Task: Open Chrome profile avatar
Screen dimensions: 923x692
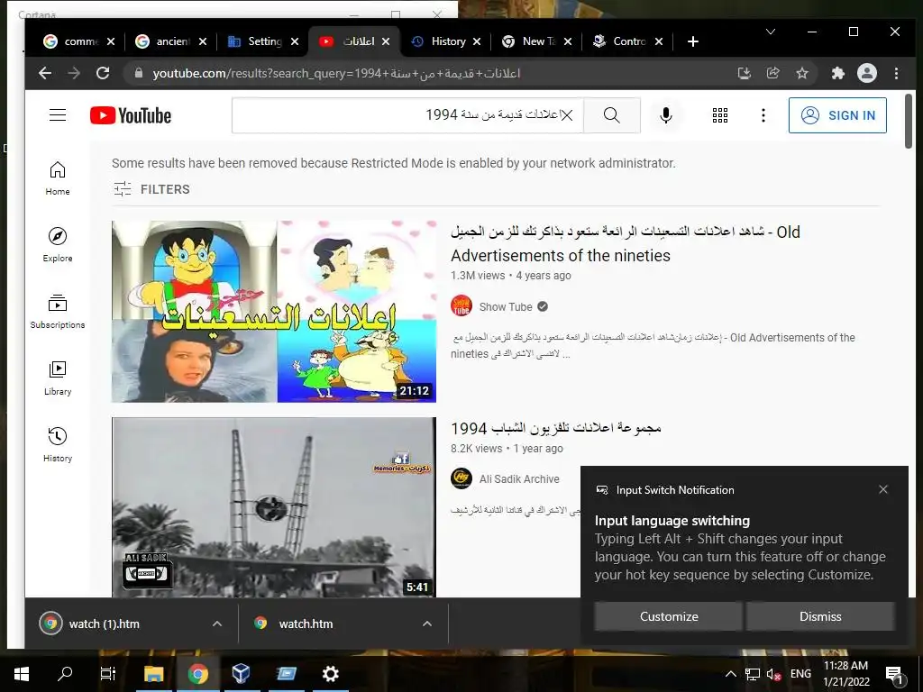Action: [x=866, y=73]
